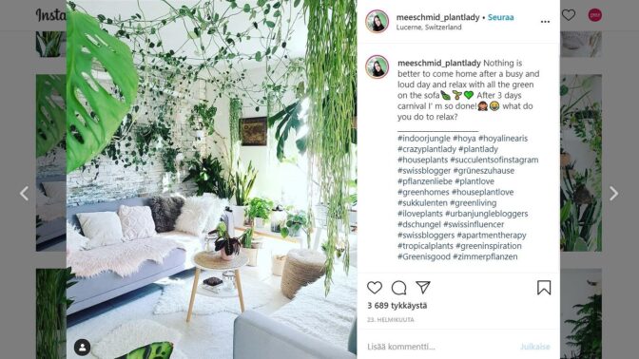639x359 pixels.
Task: Share post with paper plane icon
Action: (423, 288)
